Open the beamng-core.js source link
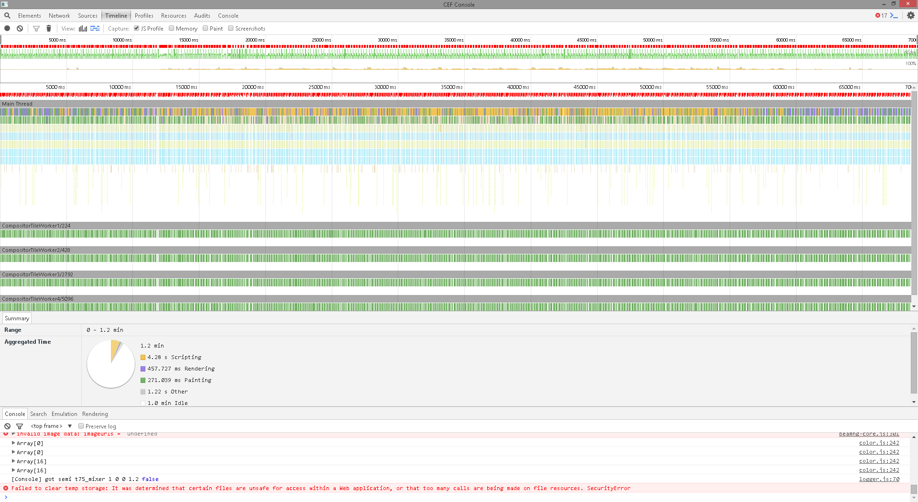The height and width of the screenshot is (502, 918). 869,434
